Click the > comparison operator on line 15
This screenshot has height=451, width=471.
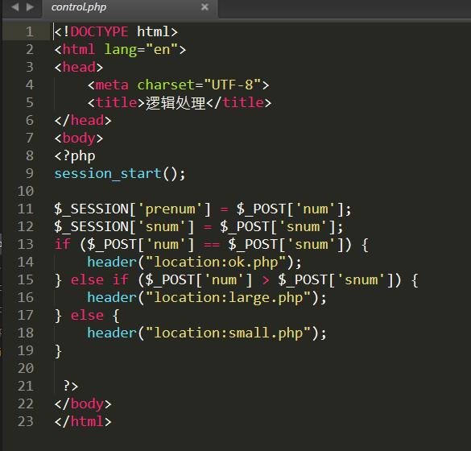tap(266, 280)
